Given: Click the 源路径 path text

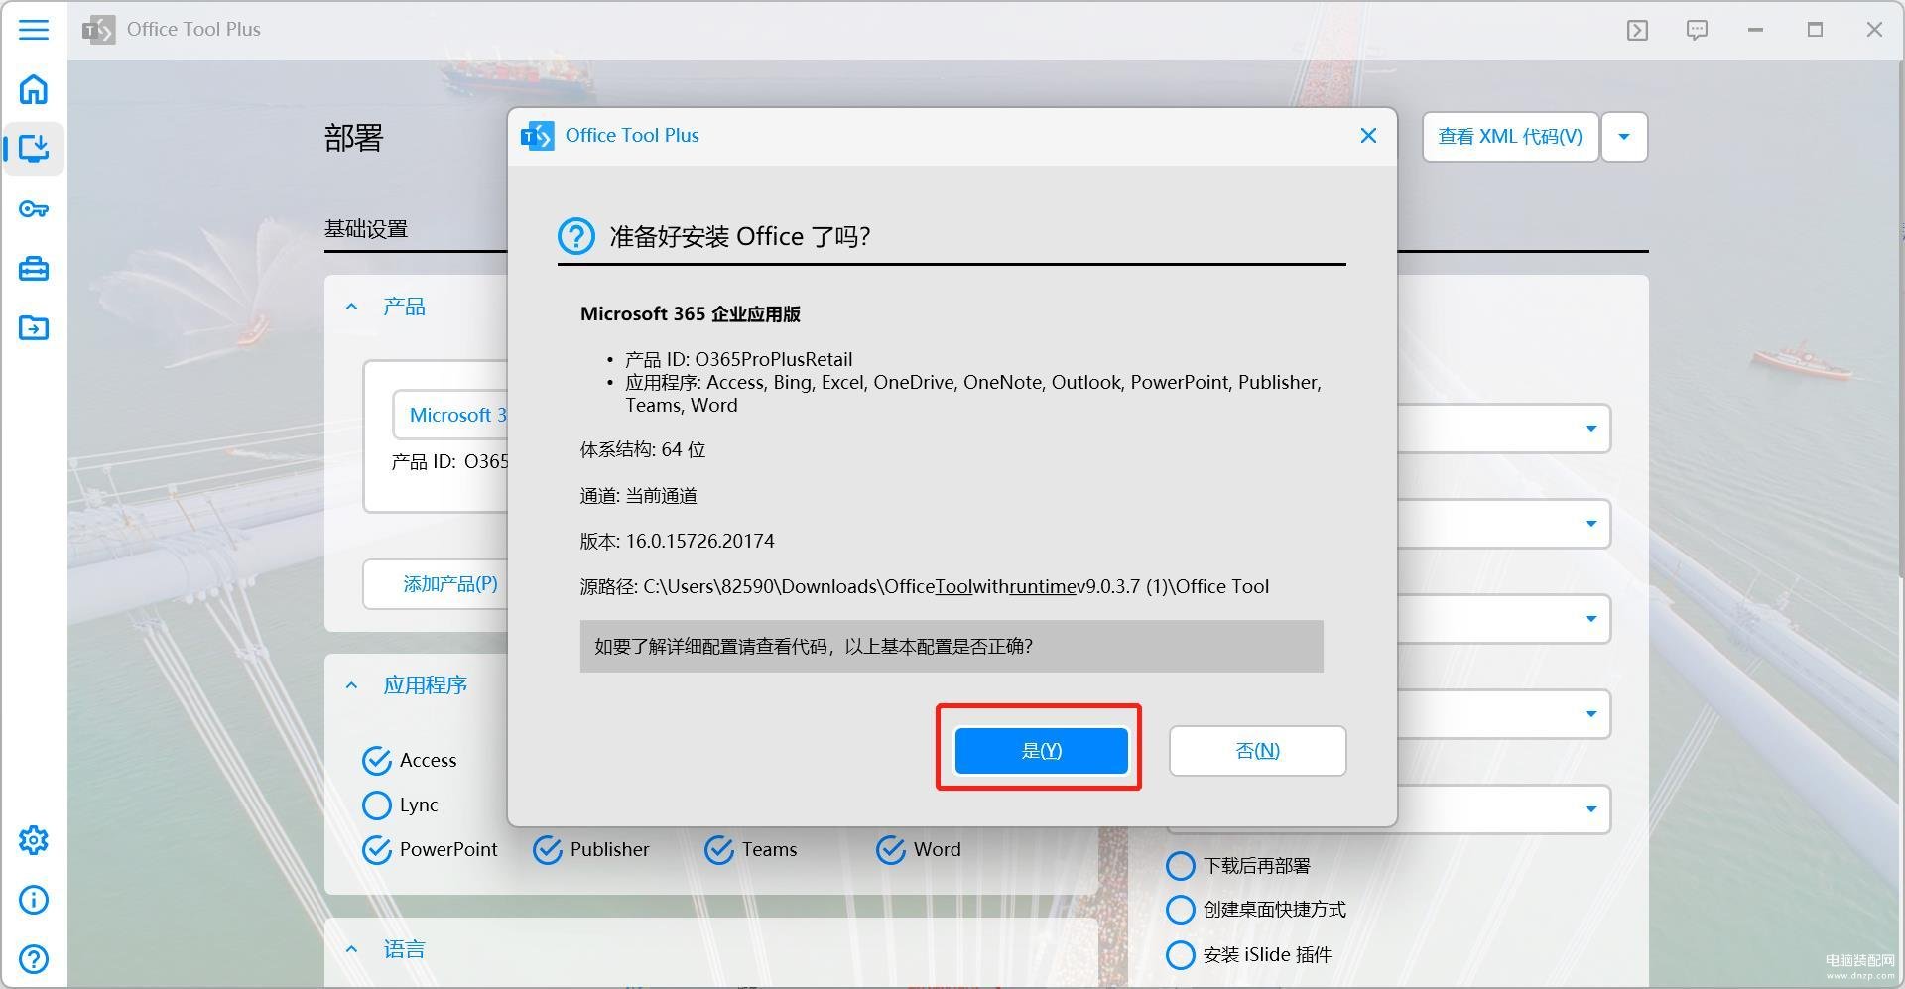Looking at the screenshot, I should click(x=925, y=586).
